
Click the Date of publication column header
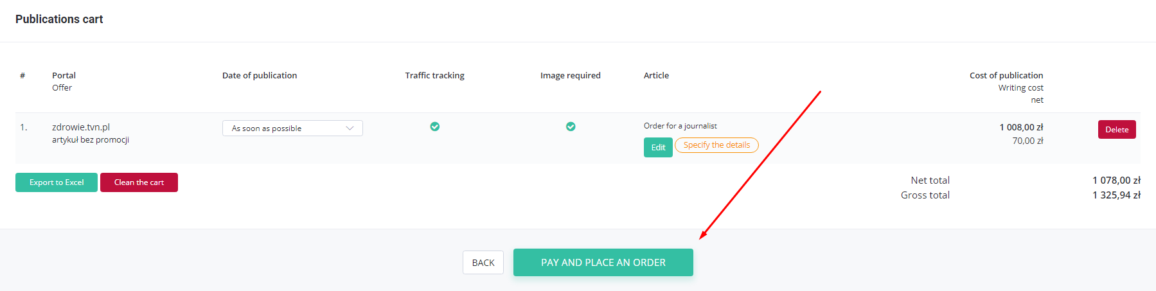[260, 76]
